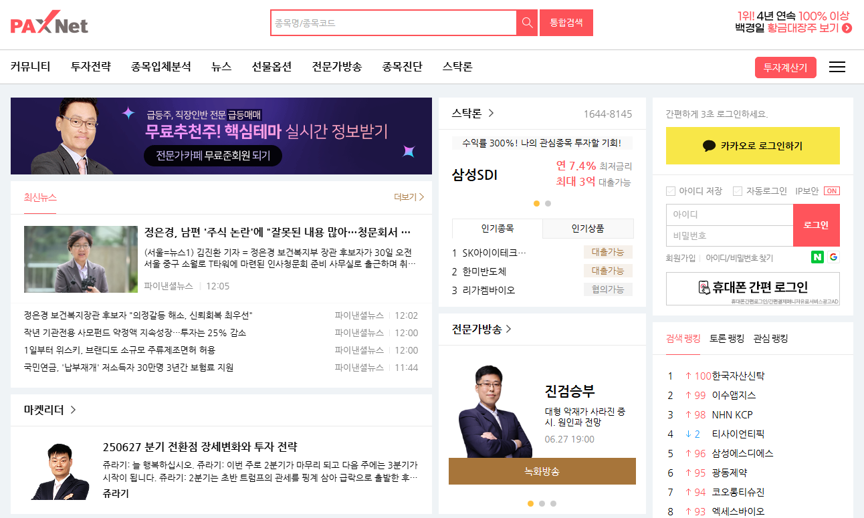Open the 전문가방송 nav menu item
This screenshot has height=518, width=864.
(337, 67)
